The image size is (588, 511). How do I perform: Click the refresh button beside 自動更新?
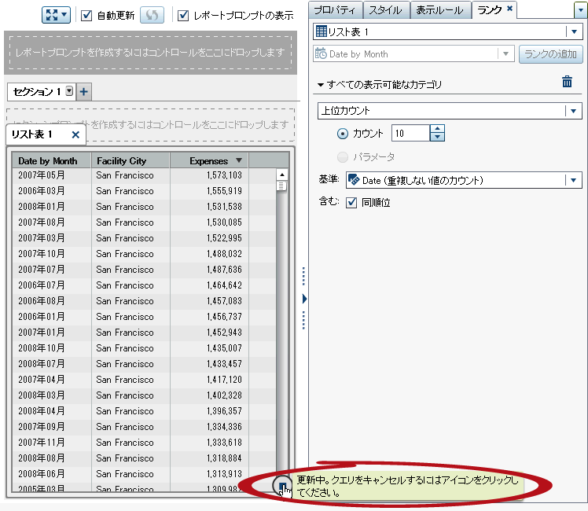[152, 15]
